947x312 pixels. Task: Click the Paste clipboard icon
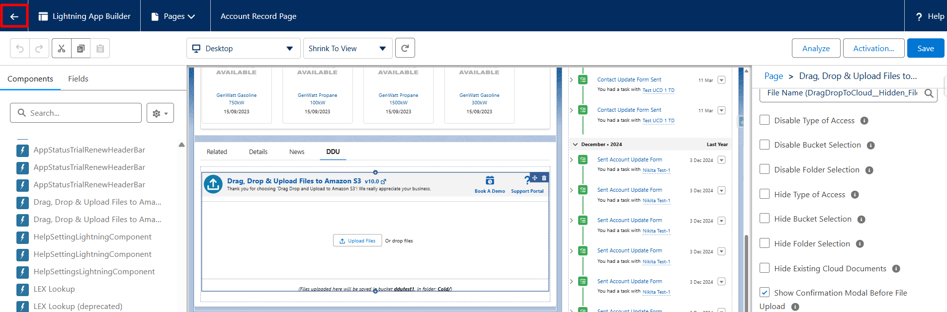(x=100, y=48)
